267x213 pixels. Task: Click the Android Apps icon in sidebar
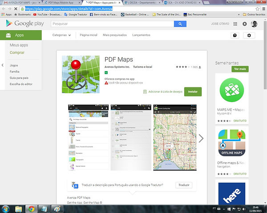(8, 35)
